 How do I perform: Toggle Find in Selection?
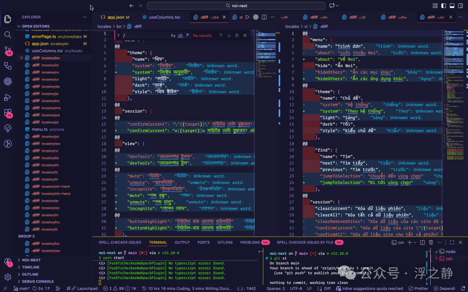237,35
